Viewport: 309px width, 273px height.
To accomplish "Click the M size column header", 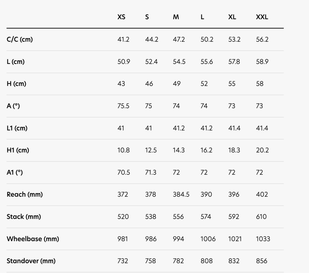I will [x=176, y=17].
